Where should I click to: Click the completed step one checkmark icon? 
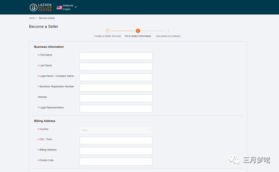(x=108, y=31)
